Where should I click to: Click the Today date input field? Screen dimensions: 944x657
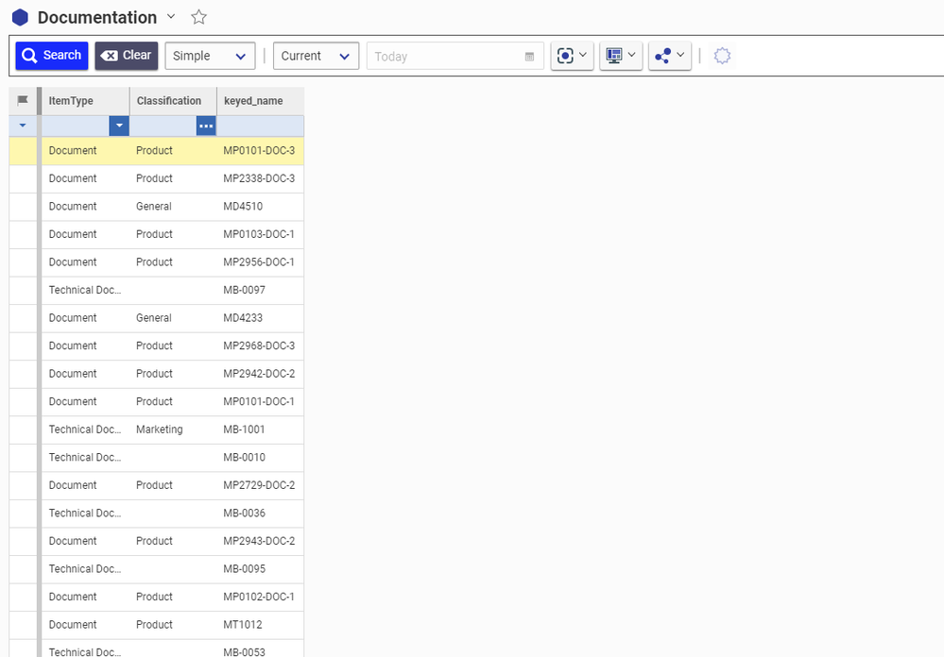coord(444,57)
